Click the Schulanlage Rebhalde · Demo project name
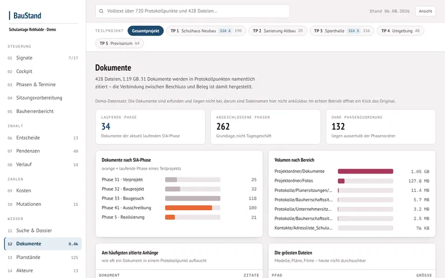This screenshot has width=445, height=278. [32, 29]
